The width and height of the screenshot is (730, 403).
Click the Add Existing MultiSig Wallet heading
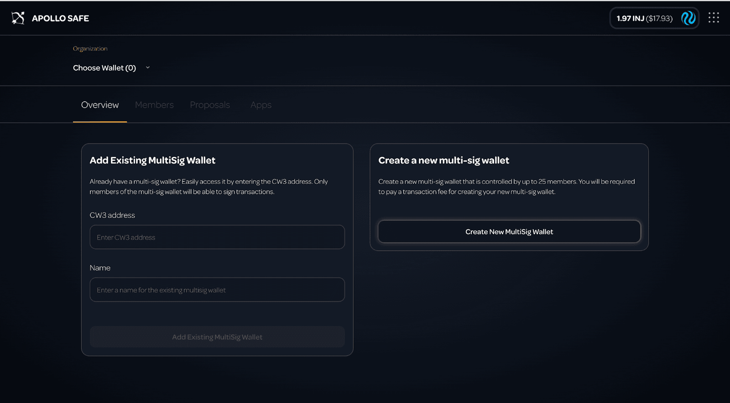[x=152, y=160]
